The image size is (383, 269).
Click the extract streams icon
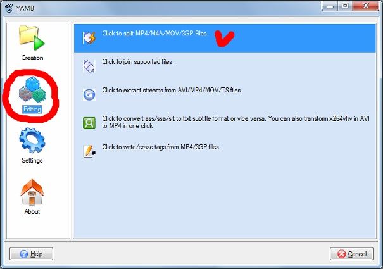coord(89,94)
